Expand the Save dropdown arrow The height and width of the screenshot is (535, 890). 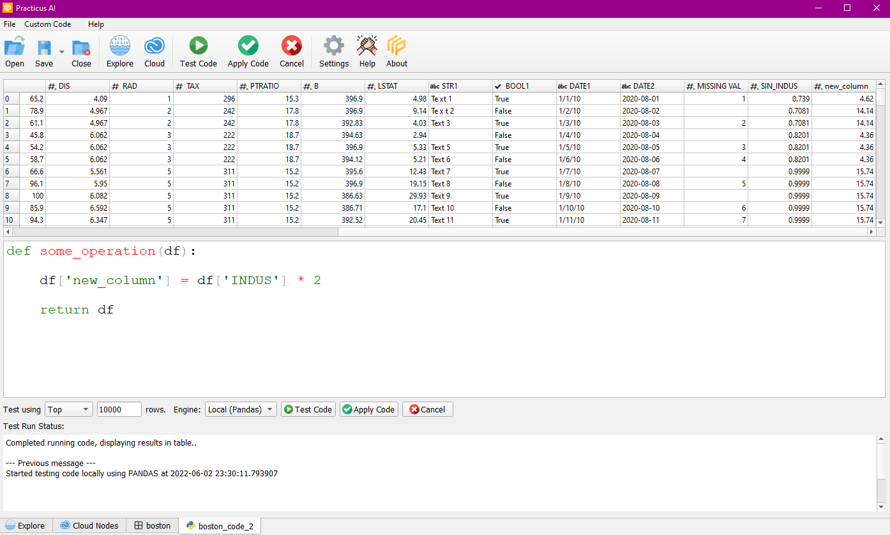pyautogui.click(x=62, y=52)
